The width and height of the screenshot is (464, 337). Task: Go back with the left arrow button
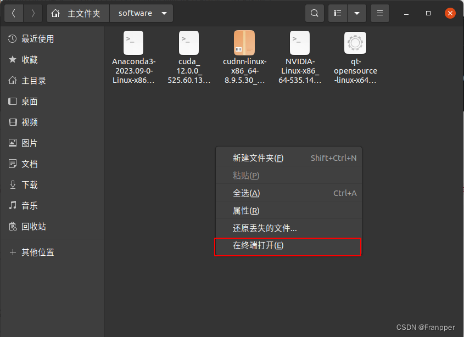point(14,13)
